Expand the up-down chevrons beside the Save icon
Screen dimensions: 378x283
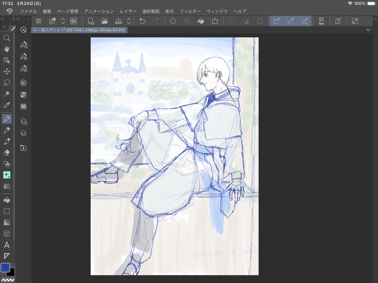tap(129, 21)
